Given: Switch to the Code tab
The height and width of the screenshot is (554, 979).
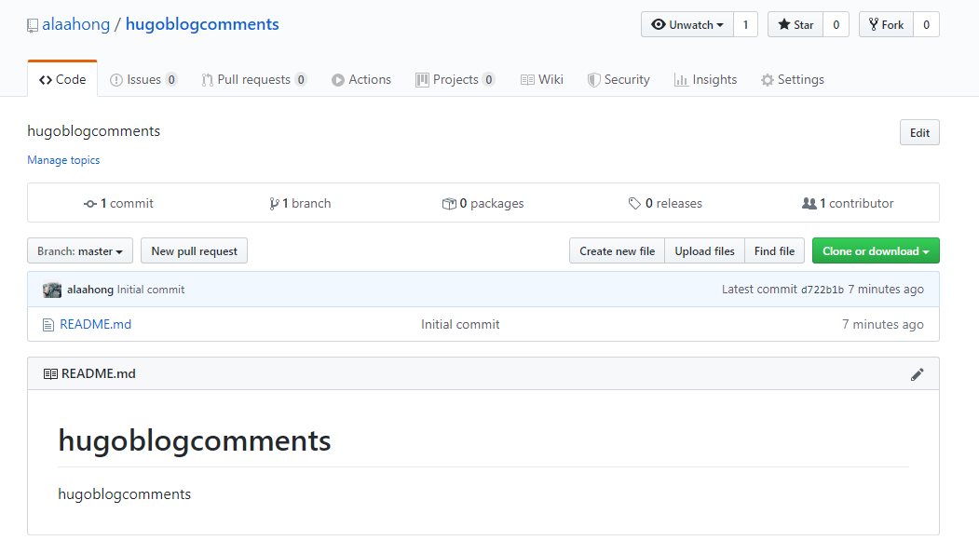Looking at the screenshot, I should click(x=62, y=79).
